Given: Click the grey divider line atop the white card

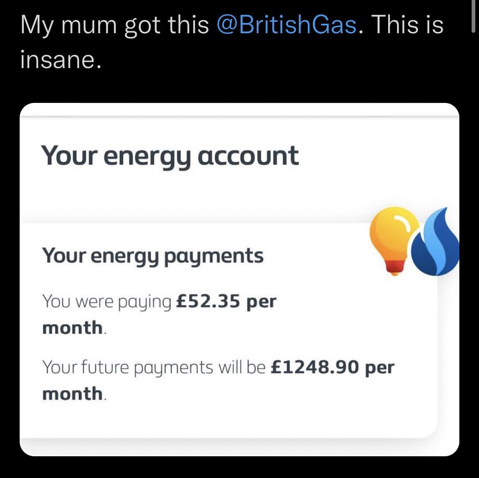Looking at the screenshot, I should click(x=239, y=117).
